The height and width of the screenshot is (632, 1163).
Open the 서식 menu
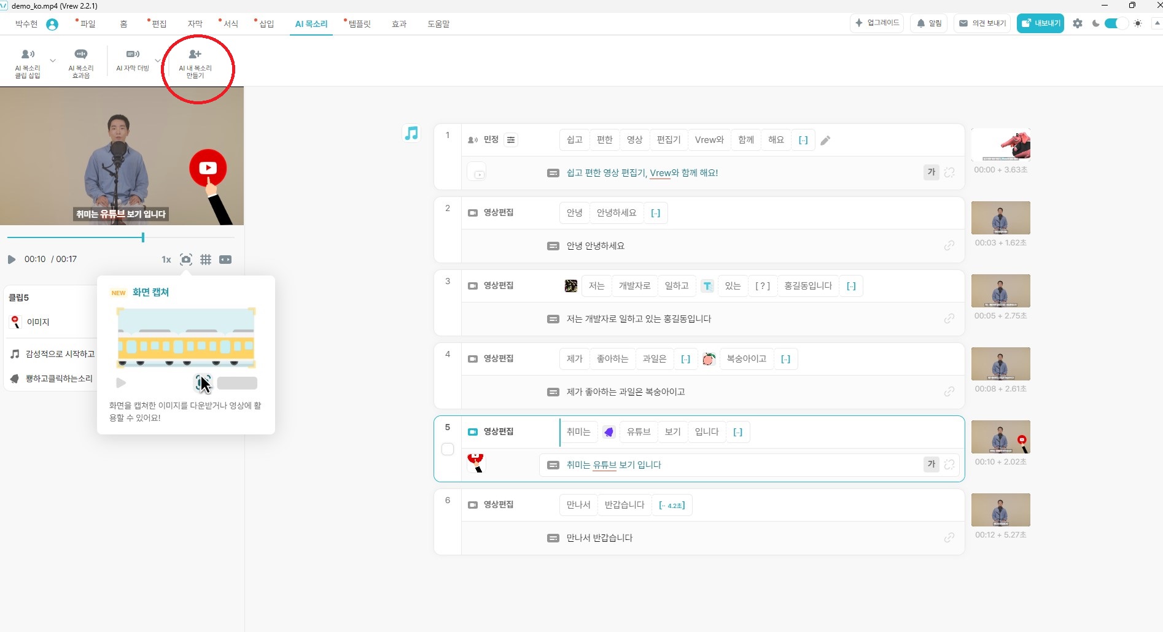(230, 24)
